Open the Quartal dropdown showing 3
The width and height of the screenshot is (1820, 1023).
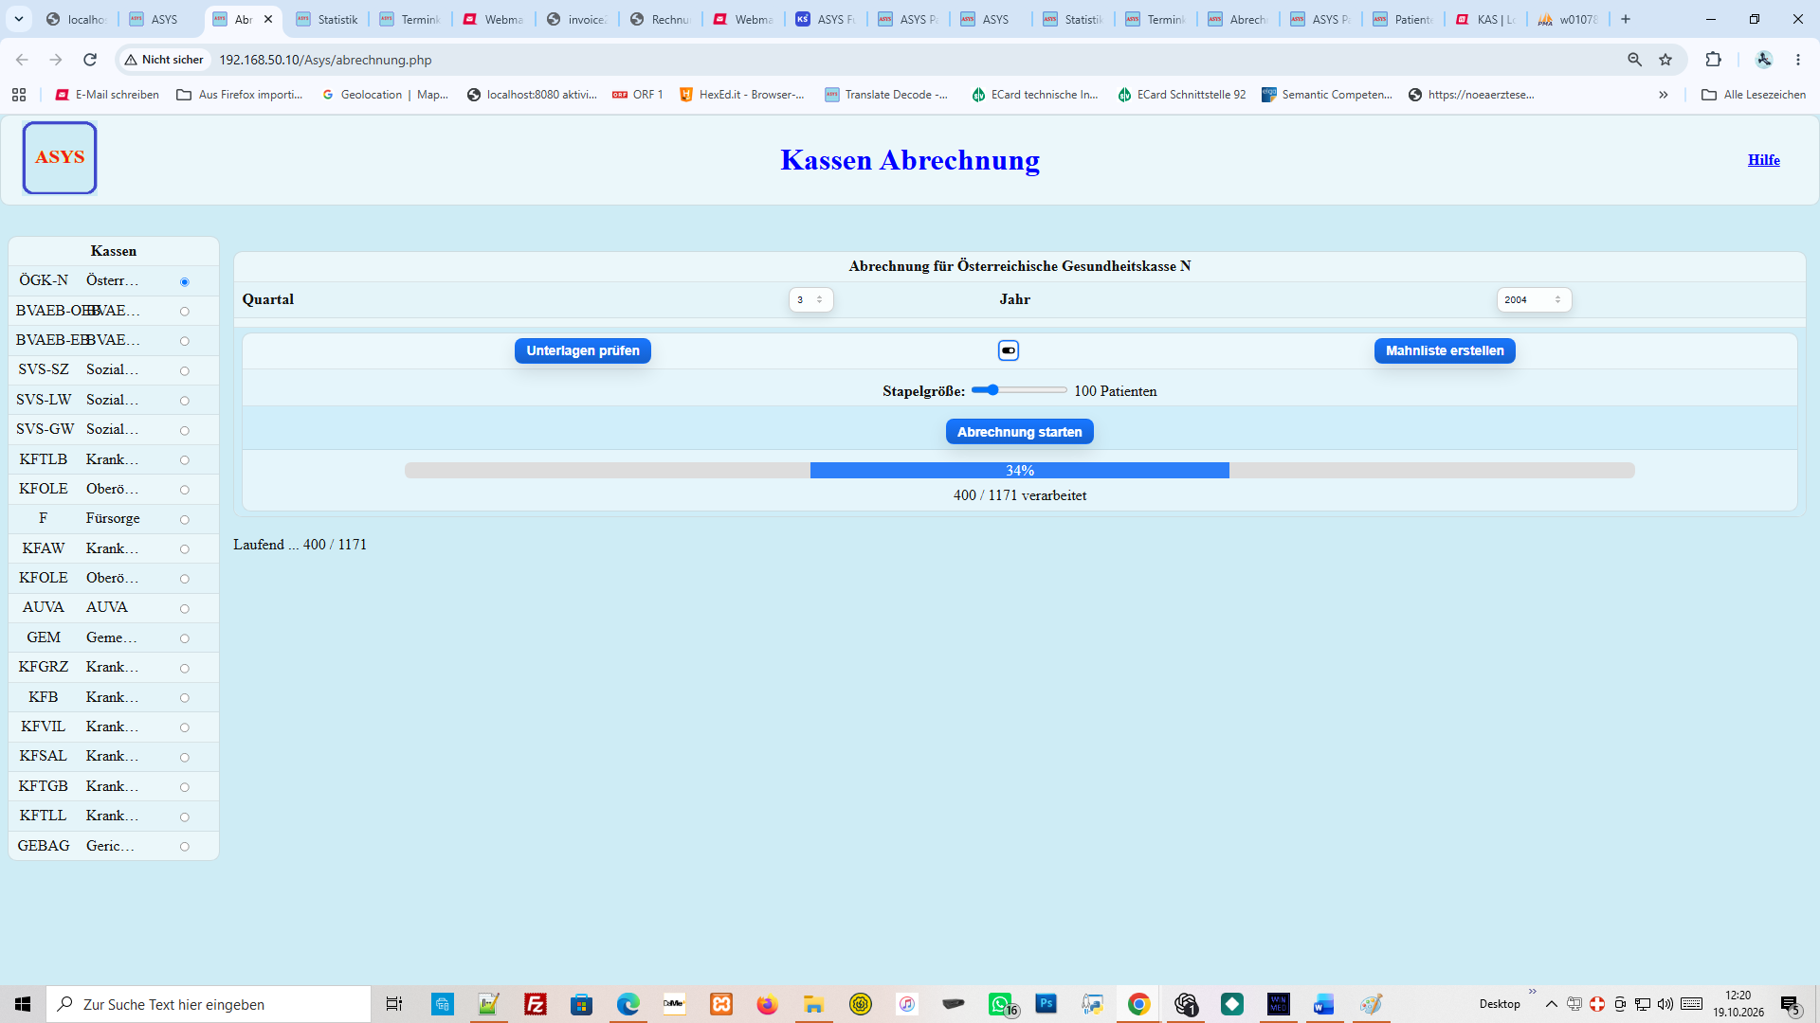[811, 299]
